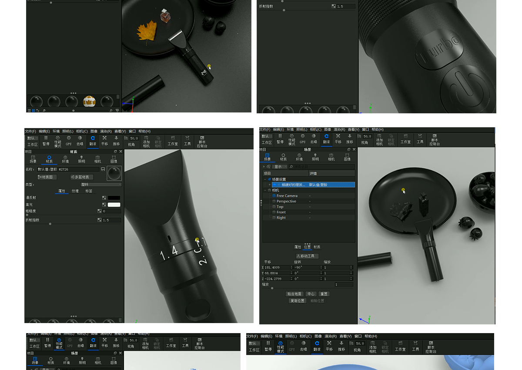Screen dimensions: 522x370
Task: Toggle 暂停 in the Free Camera window toolbar
Action: click(280, 139)
